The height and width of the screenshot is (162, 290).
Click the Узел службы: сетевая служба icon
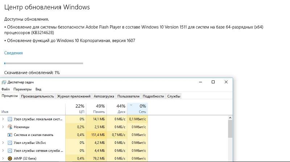(x=10, y=150)
